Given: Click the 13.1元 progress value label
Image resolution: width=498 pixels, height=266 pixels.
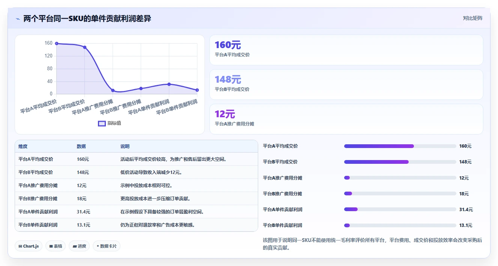Looking at the screenshot, I should (466, 225).
